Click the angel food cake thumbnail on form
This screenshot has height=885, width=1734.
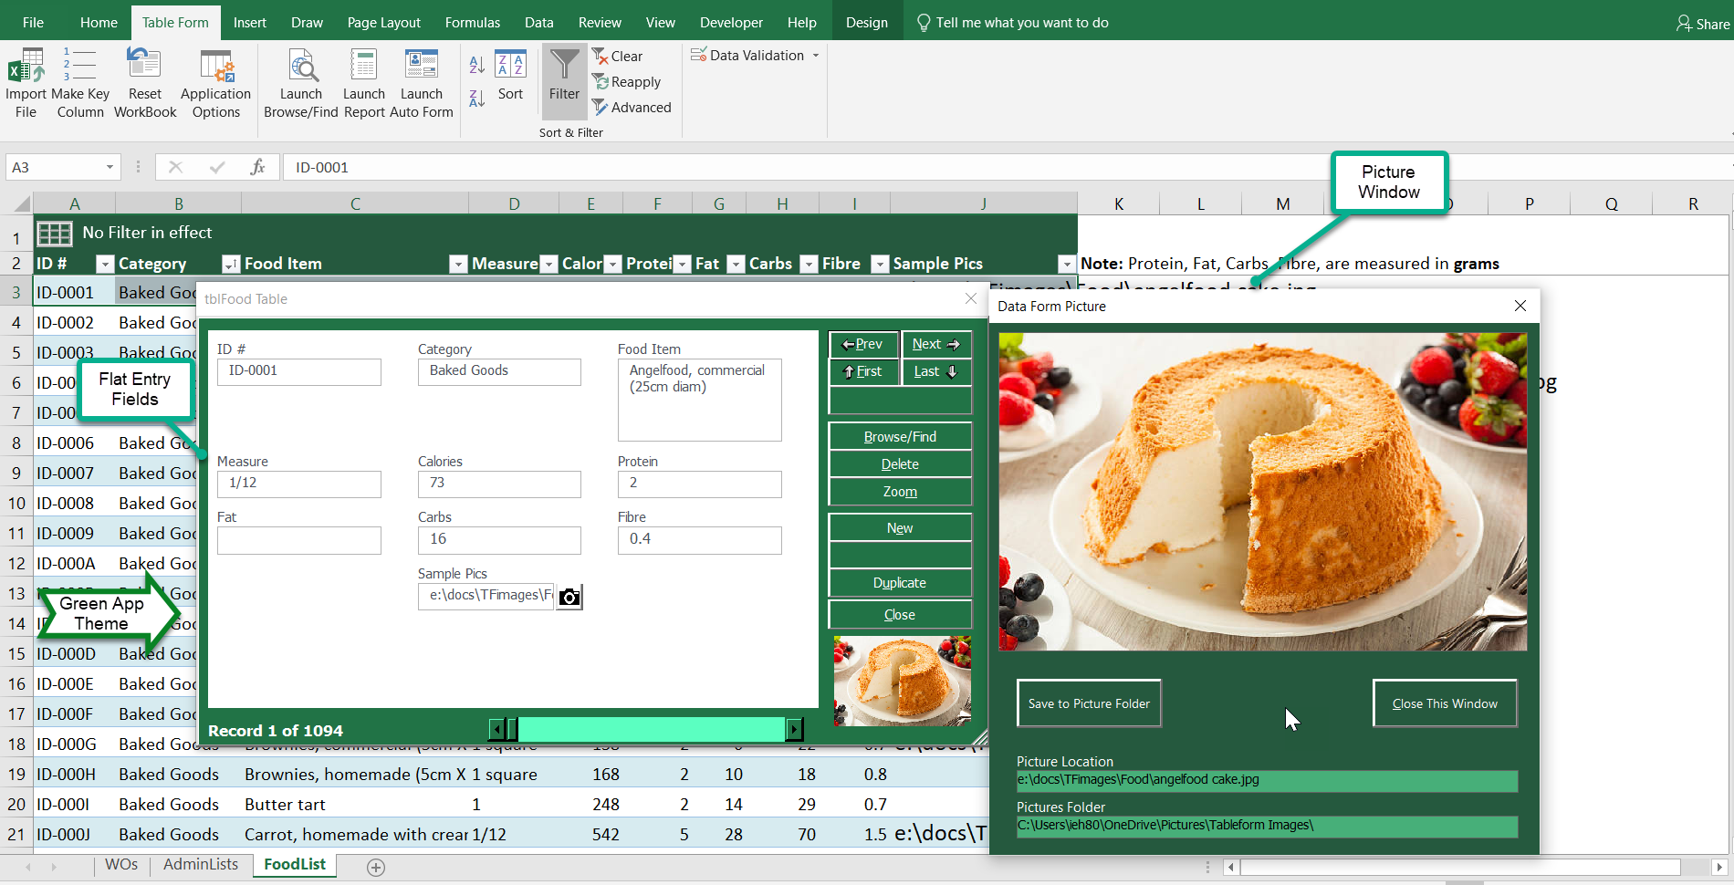pos(901,681)
